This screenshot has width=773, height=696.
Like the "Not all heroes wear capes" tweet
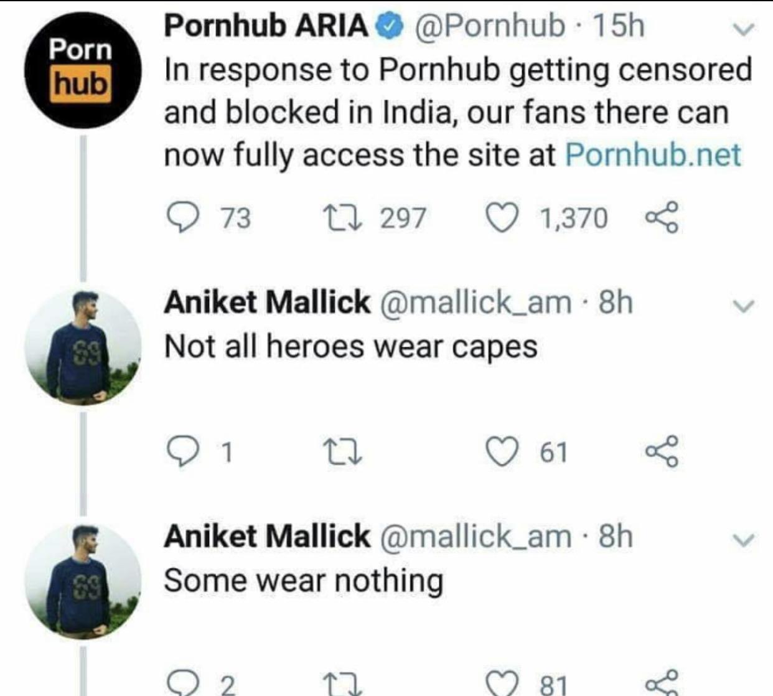(x=501, y=453)
